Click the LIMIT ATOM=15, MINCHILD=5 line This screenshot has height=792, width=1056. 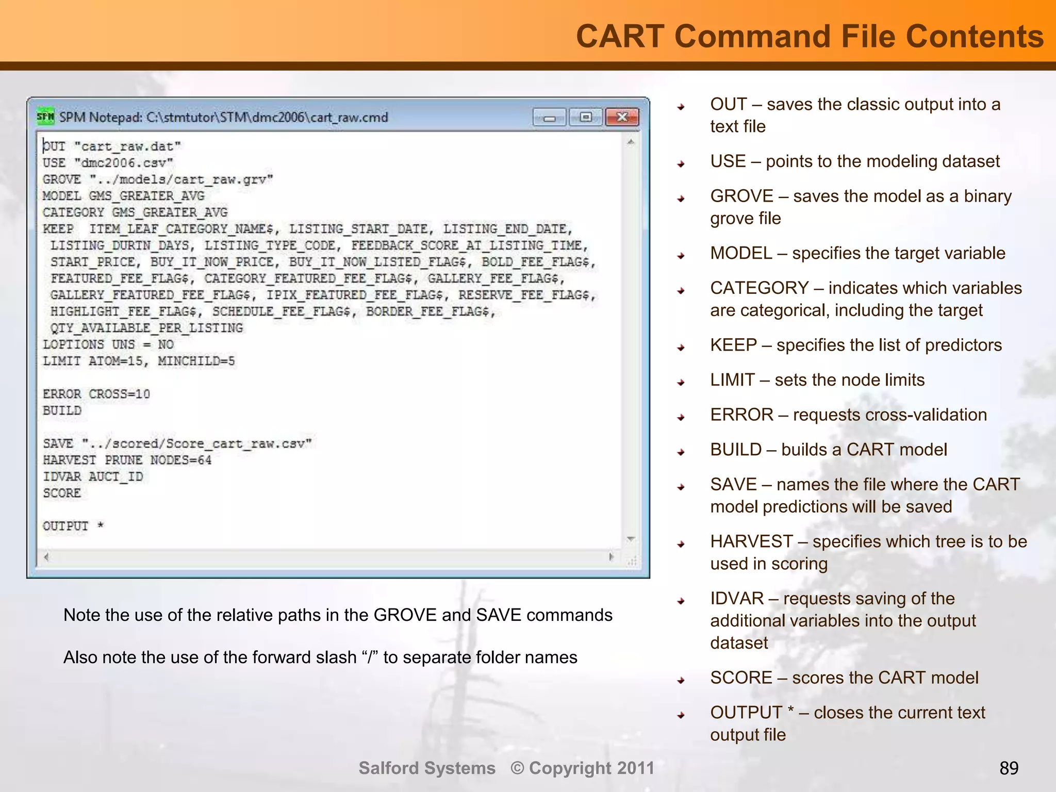pyautogui.click(x=139, y=361)
